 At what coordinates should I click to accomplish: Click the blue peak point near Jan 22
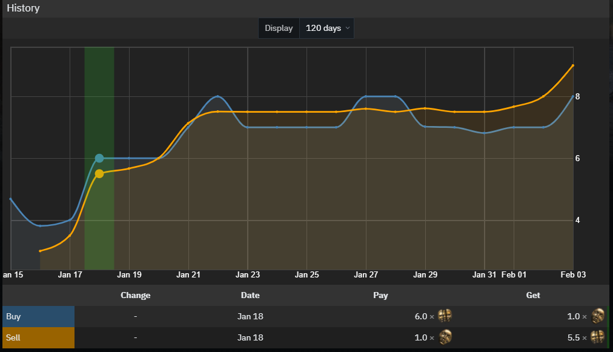click(x=217, y=96)
